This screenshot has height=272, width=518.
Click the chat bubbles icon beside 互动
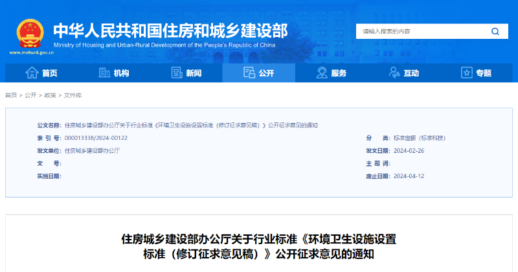[394, 73]
